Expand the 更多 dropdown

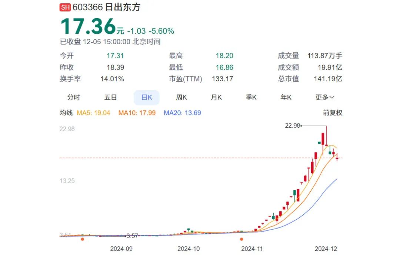325,98
